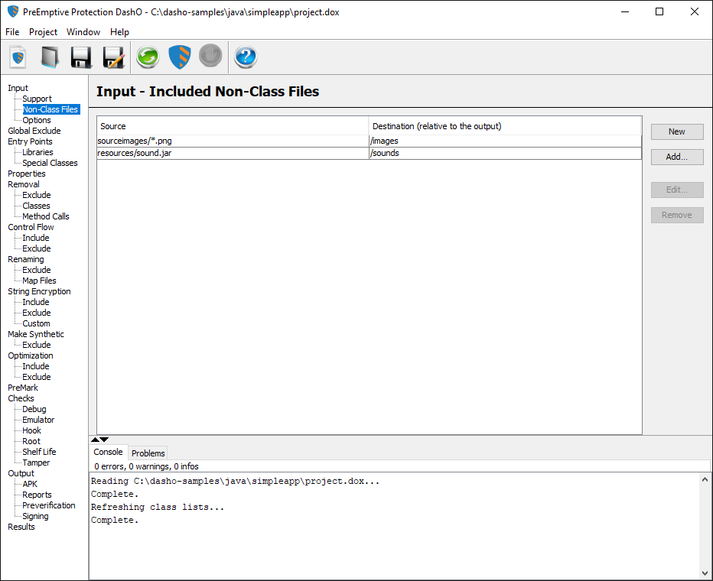The width and height of the screenshot is (713, 581).
Task: Switch to the Problems tab
Action: point(148,453)
